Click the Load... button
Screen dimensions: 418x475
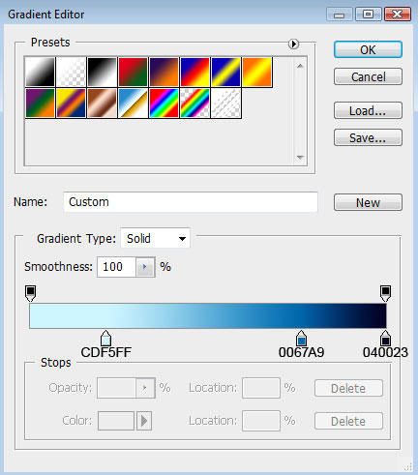pos(368,110)
